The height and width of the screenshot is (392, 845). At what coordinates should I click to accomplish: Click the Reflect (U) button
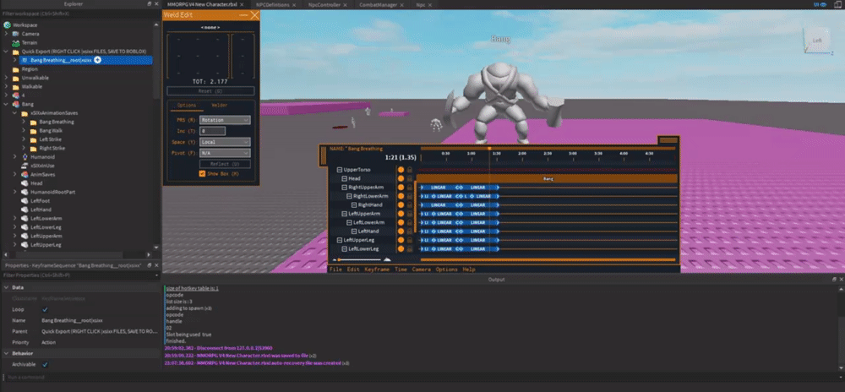(225, 164)
